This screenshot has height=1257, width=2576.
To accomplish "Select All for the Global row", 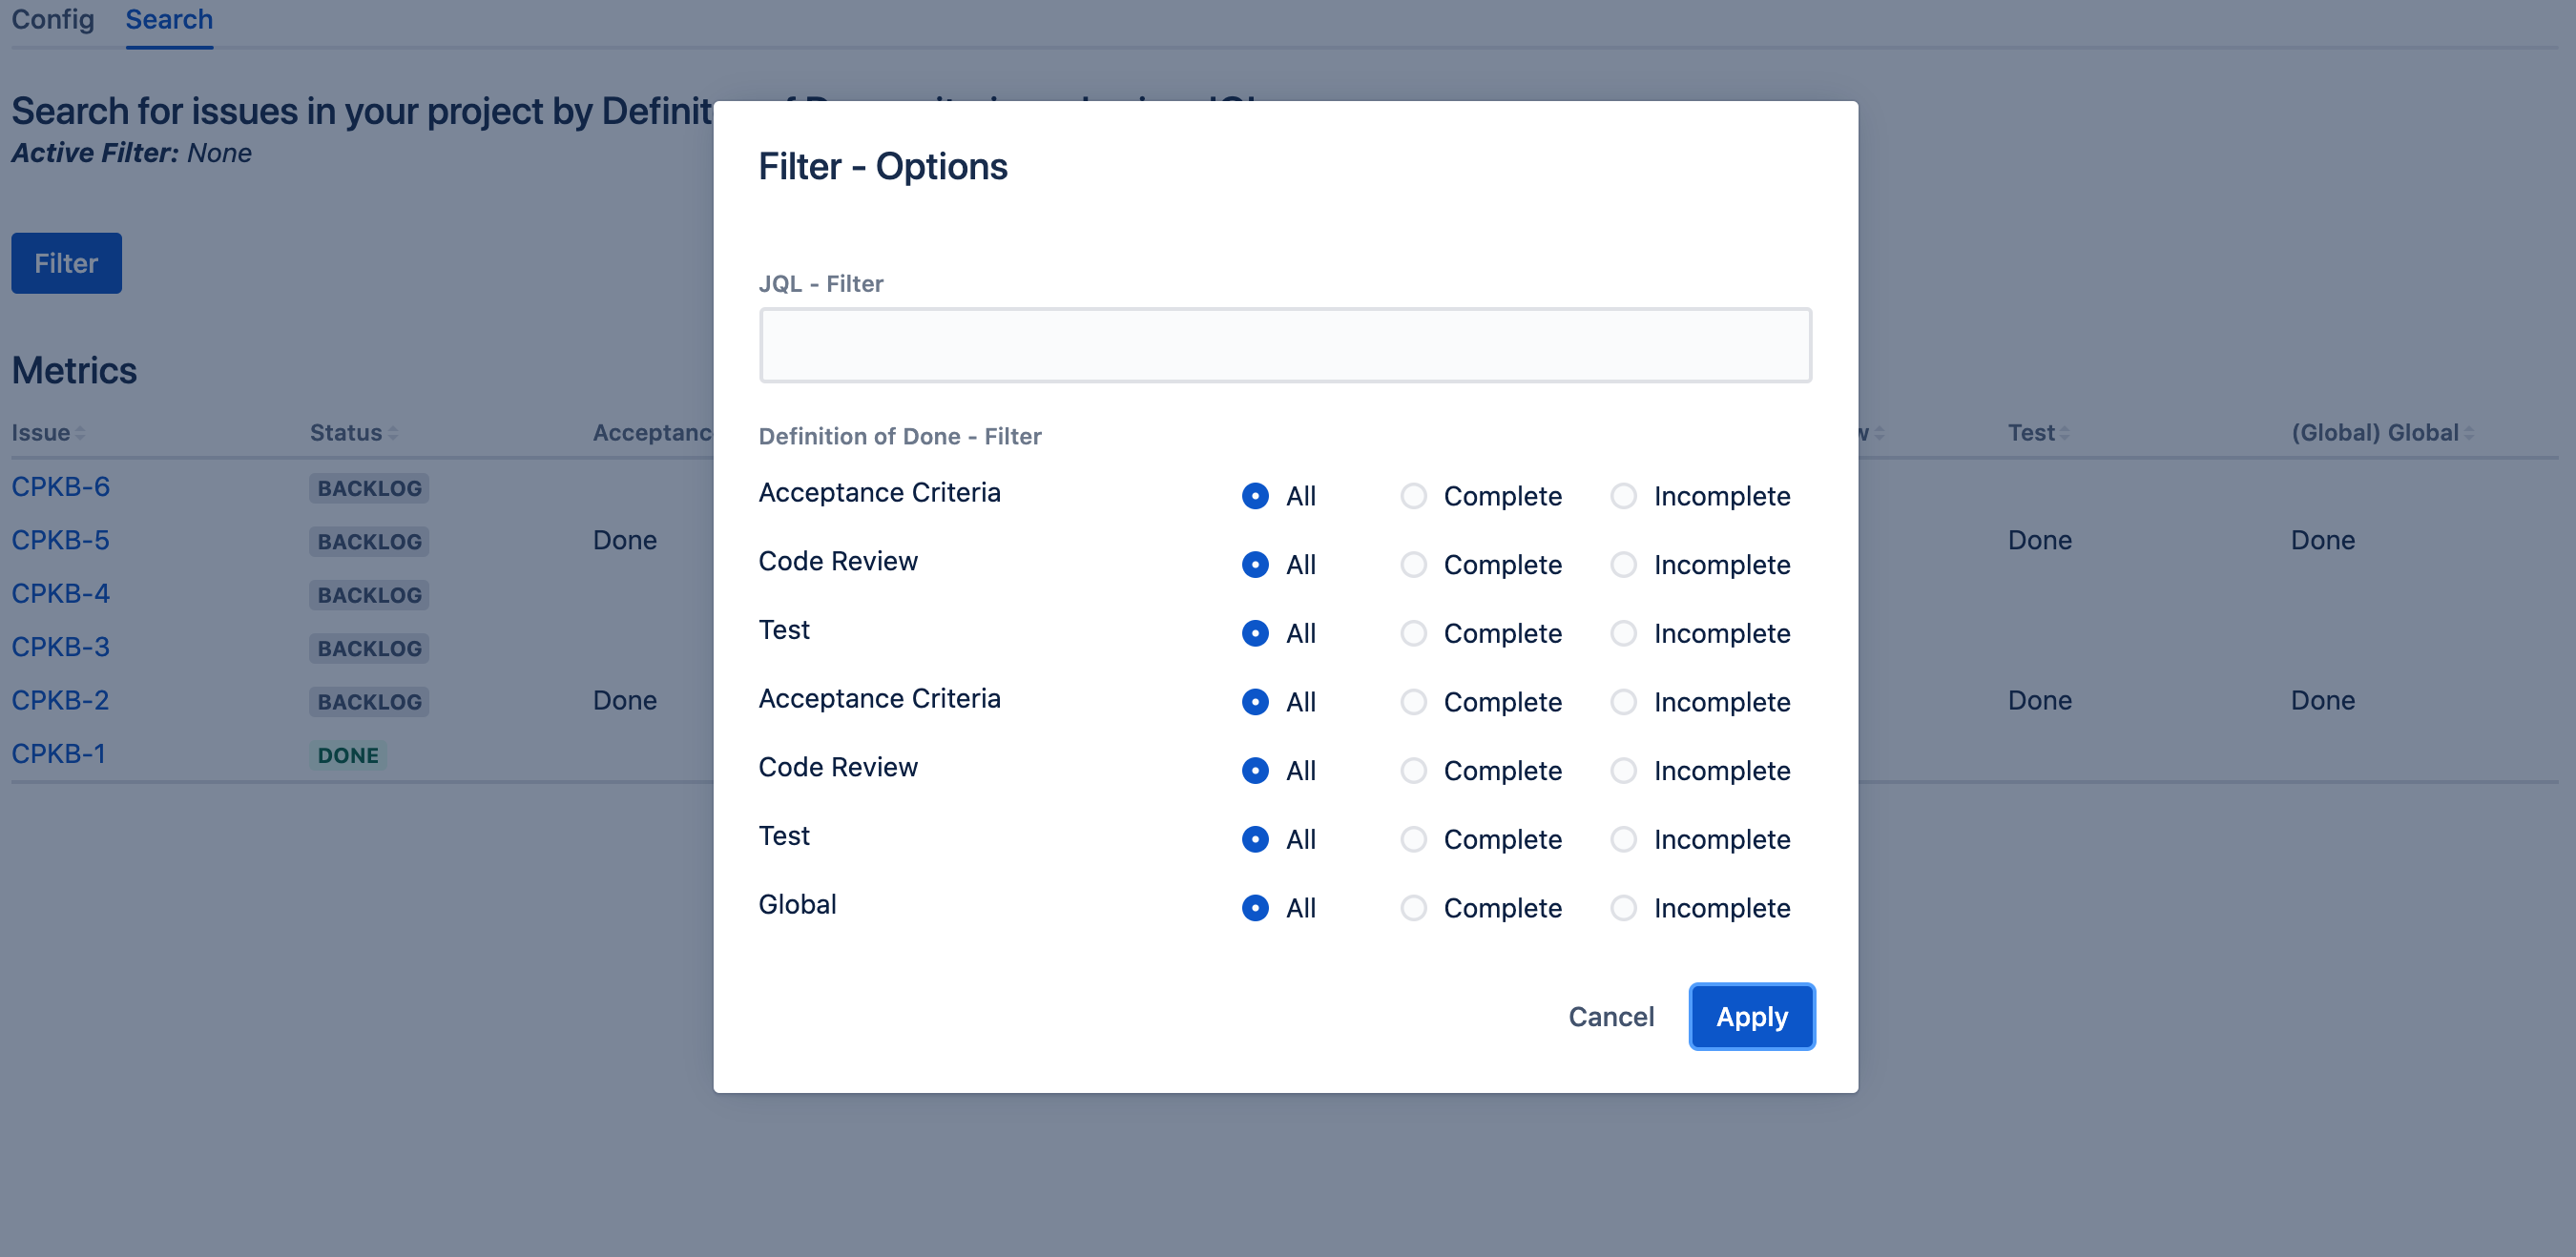I will tap(1255, 908).
